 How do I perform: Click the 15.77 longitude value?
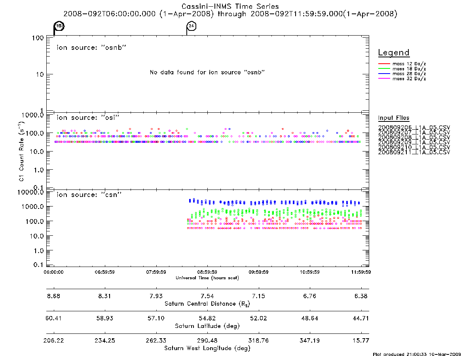pos(361,341)
